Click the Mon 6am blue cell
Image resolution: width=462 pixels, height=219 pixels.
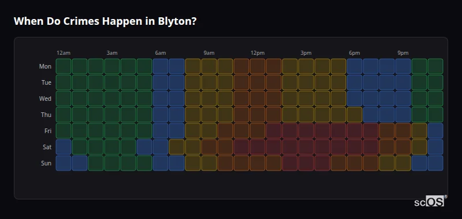coord(161,66)
